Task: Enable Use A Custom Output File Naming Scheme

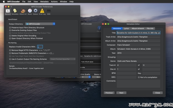Action: tap(10, 59)
